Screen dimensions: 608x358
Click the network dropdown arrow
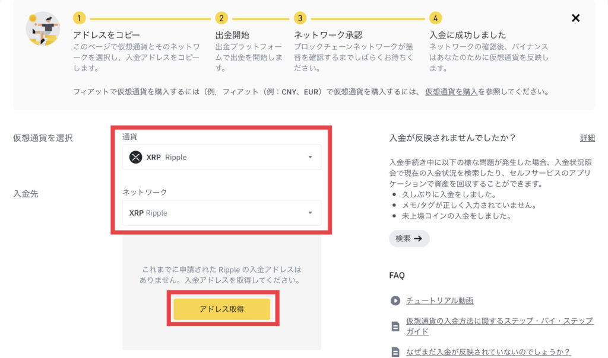tap(310, 213)
